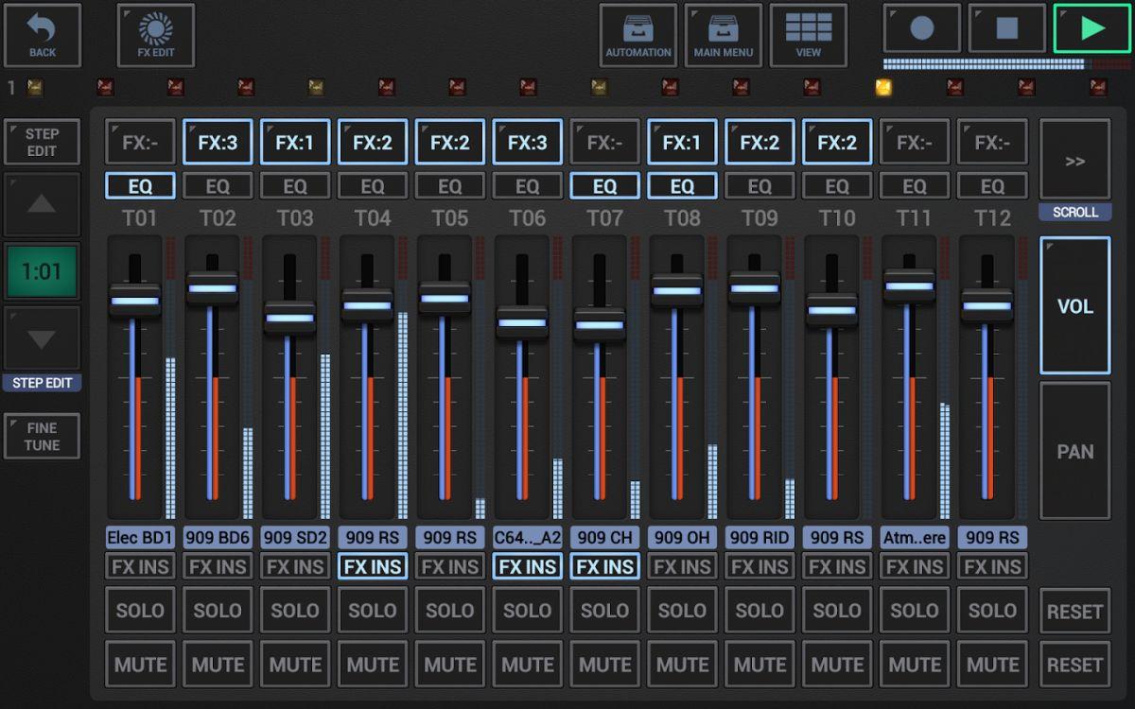The width and height of the screenshot is (1135, 709).
Task: Select the 909 OH sample label
Action: (683, 537)
